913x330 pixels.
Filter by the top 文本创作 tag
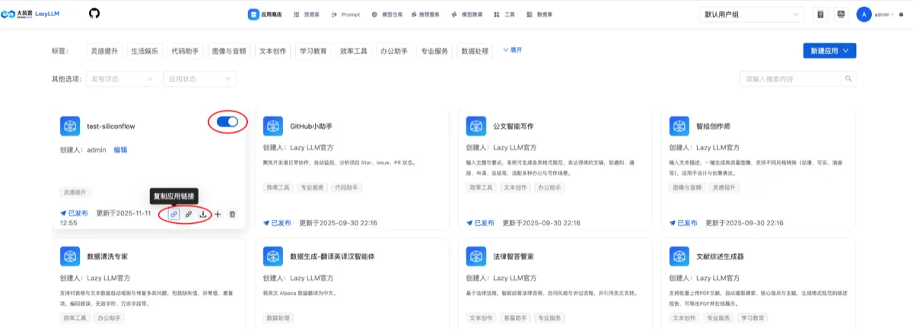pos(272,51)
